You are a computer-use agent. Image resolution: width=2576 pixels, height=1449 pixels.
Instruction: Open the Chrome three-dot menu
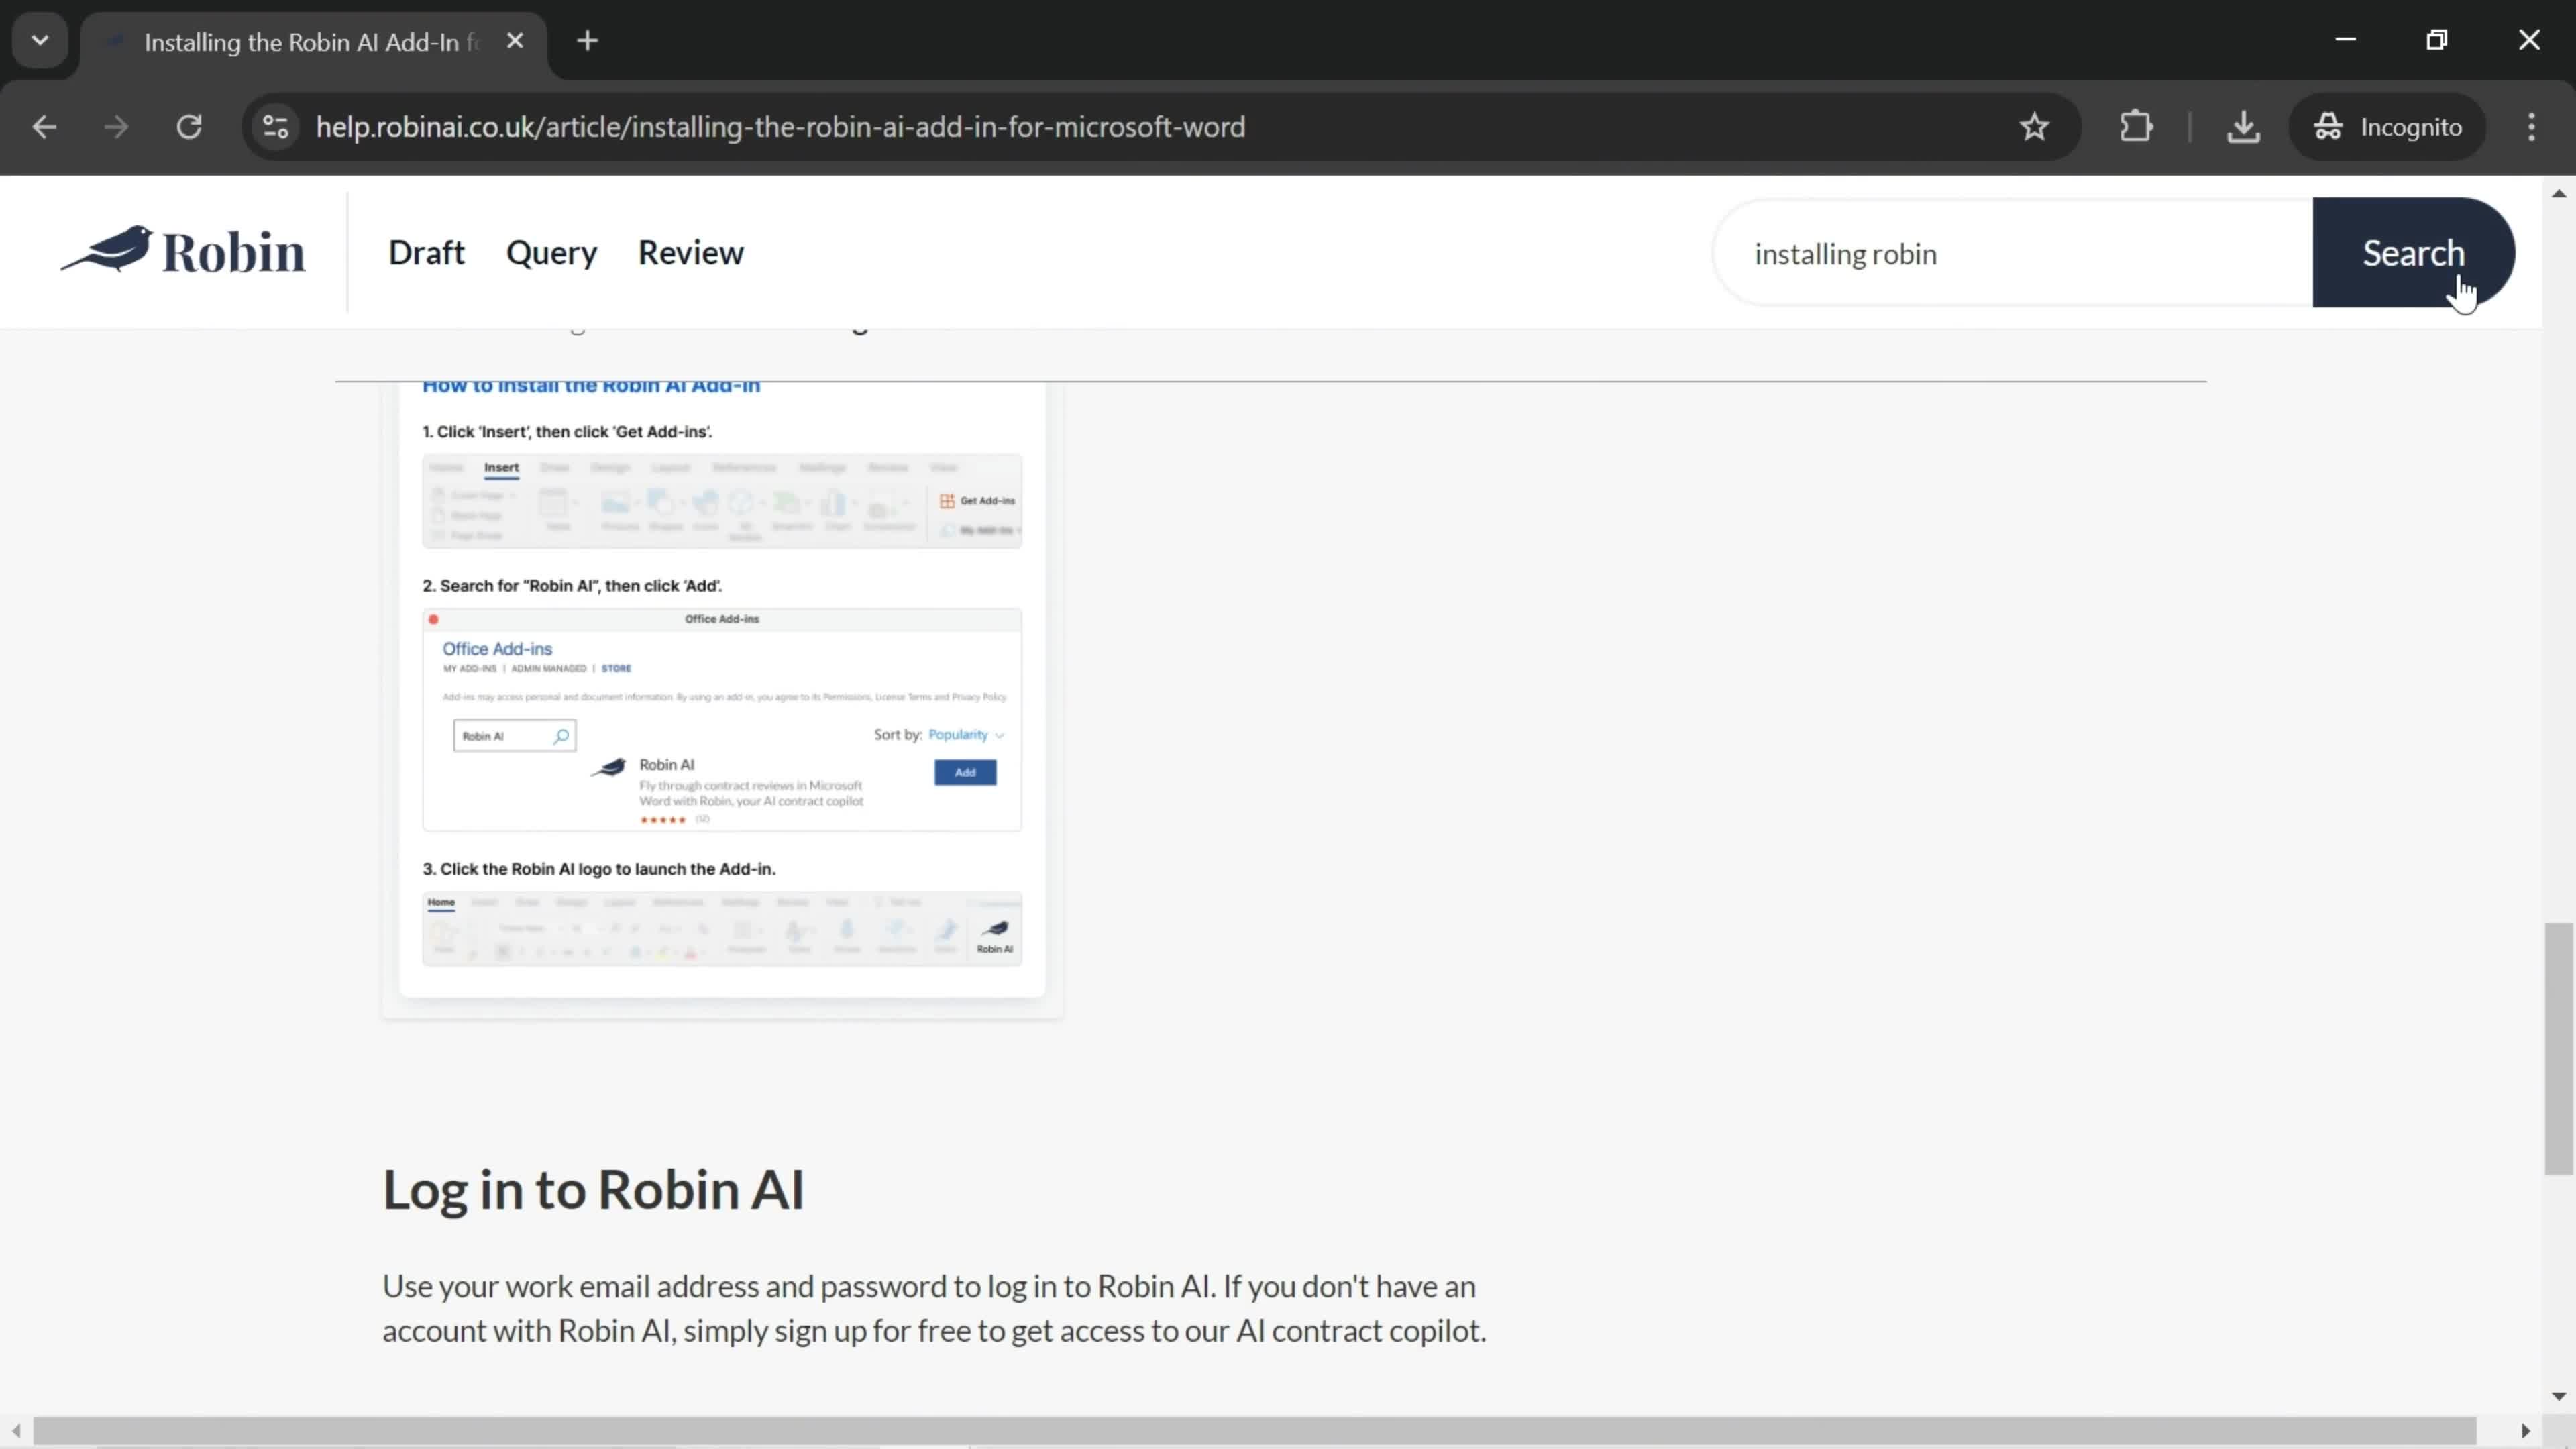pos(2532,127)
